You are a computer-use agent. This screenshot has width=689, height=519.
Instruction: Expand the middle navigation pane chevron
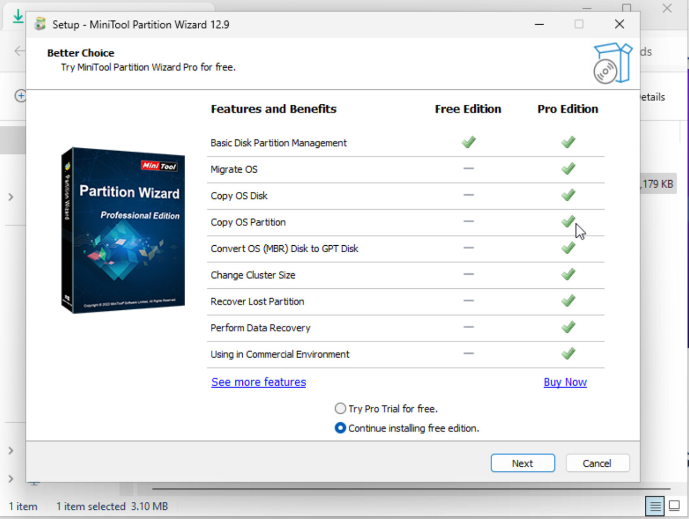tap(11, 451)
